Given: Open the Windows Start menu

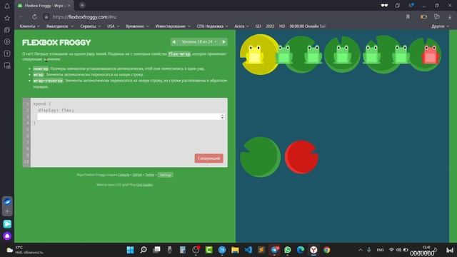Looking at the screenshot, I should (x=130, y=250).
